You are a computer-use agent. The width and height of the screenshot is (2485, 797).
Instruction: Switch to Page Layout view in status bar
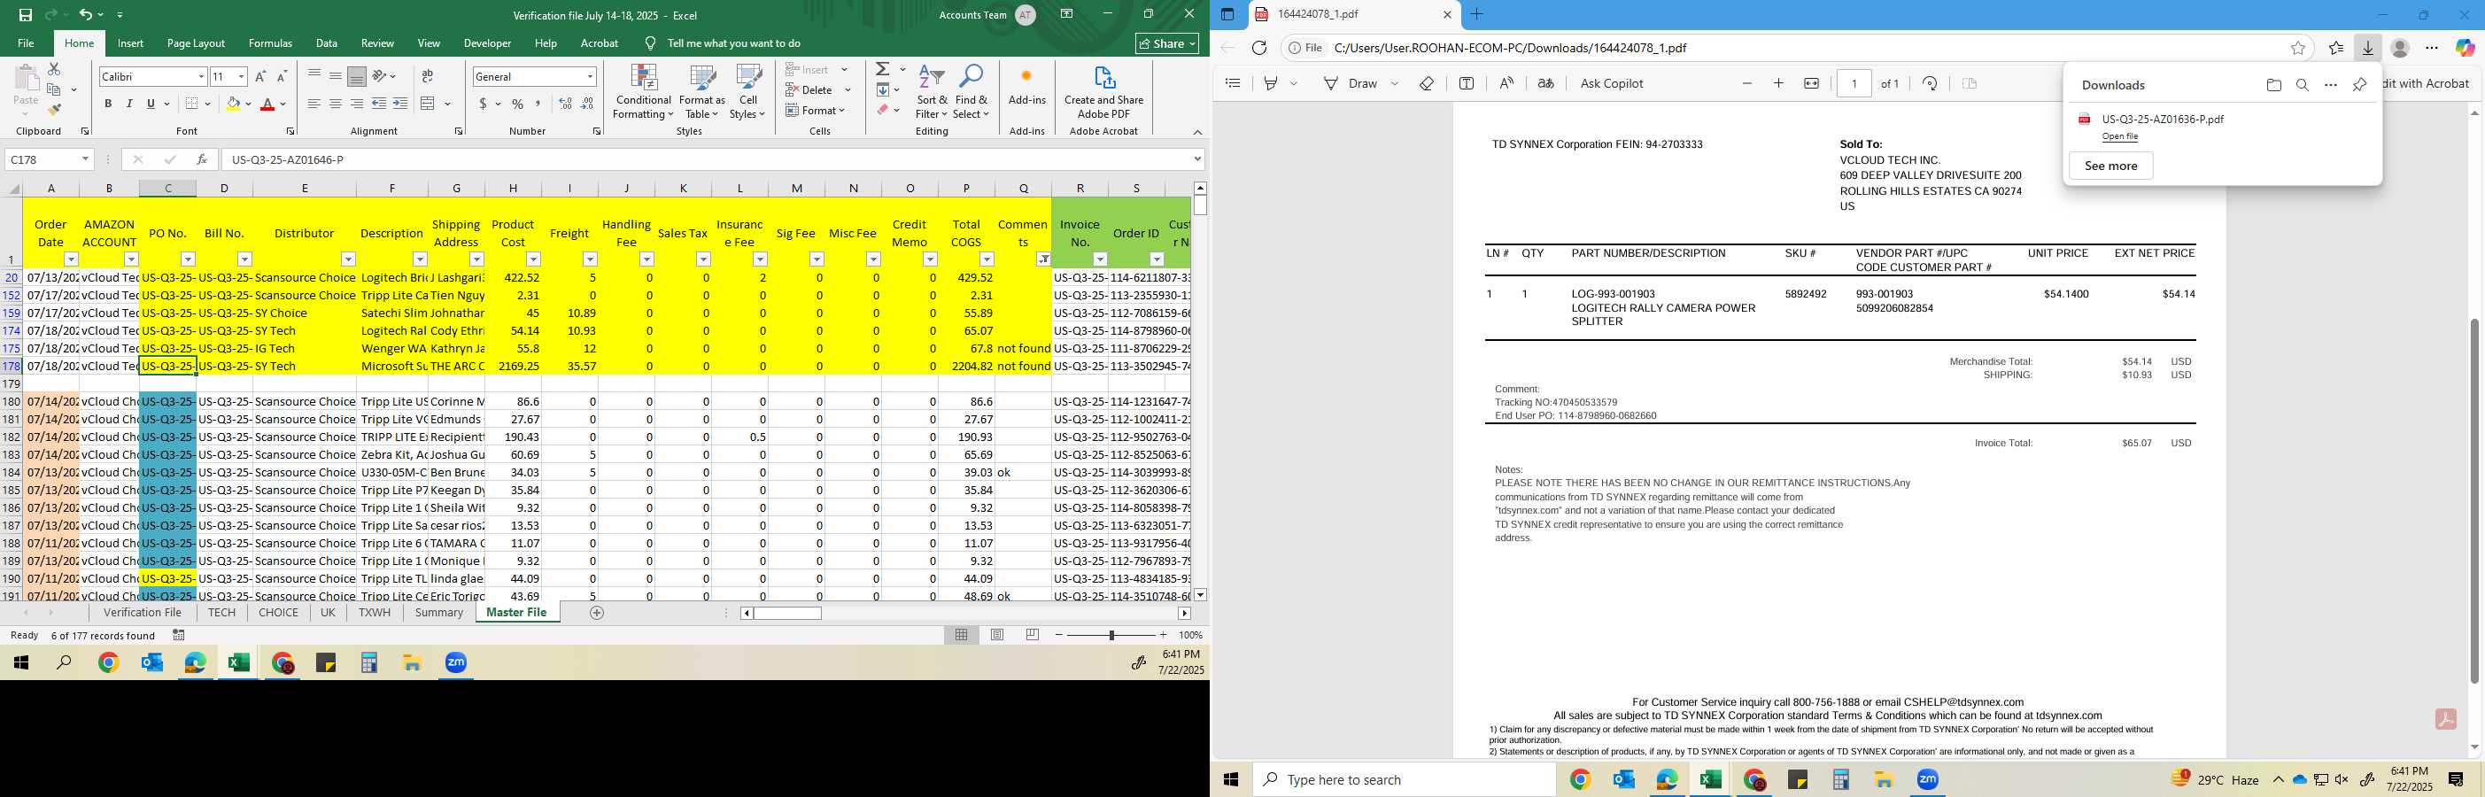coord(997,635)
